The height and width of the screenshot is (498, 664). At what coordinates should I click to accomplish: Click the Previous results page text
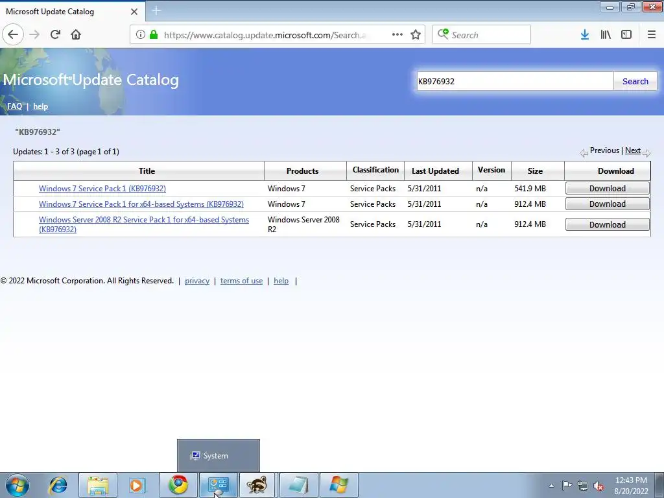click(x=604, y=150)
